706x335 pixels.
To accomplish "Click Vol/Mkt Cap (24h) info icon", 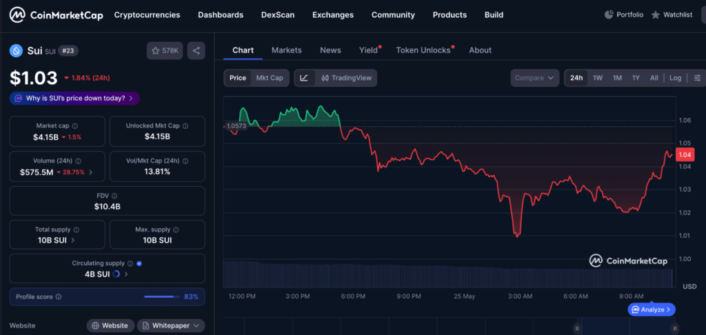I will (x=185, y=161).
